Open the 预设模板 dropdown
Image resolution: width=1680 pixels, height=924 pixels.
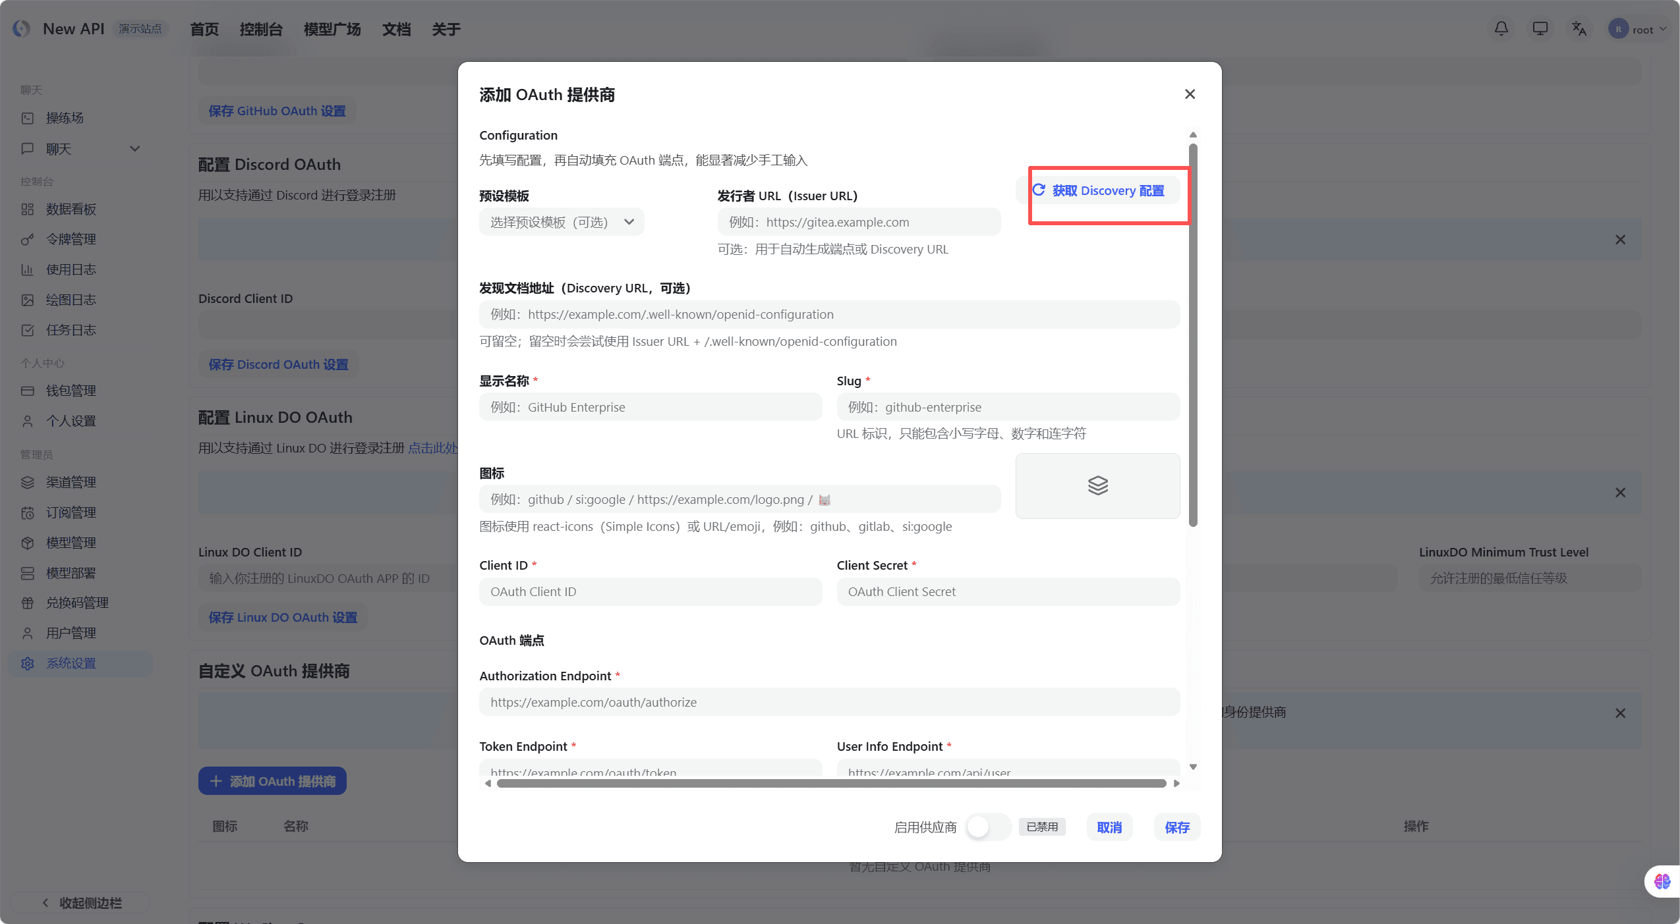561,222
